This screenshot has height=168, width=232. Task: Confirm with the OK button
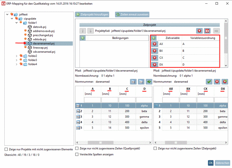click(211, 163)
